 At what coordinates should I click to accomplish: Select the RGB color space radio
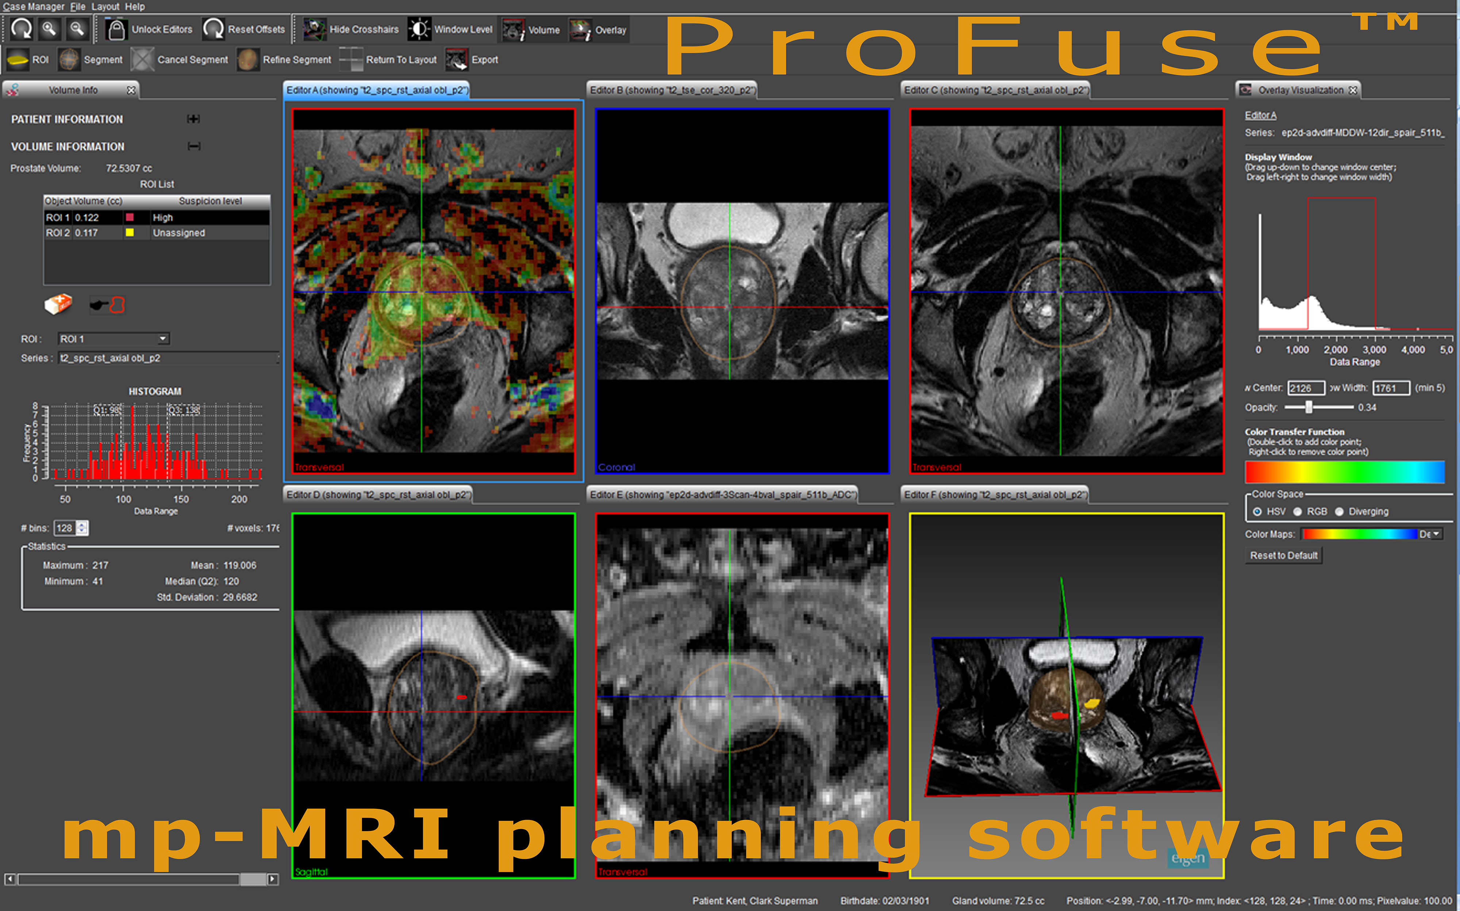pos(1297,512)
